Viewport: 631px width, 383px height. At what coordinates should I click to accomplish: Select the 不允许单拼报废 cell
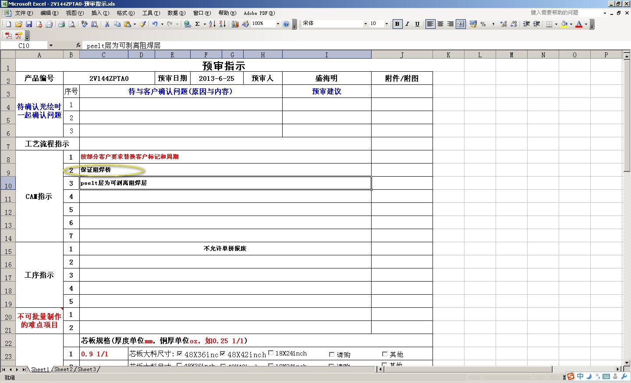[225, 249]
